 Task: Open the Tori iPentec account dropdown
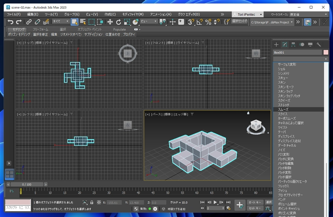coord(248,15)
